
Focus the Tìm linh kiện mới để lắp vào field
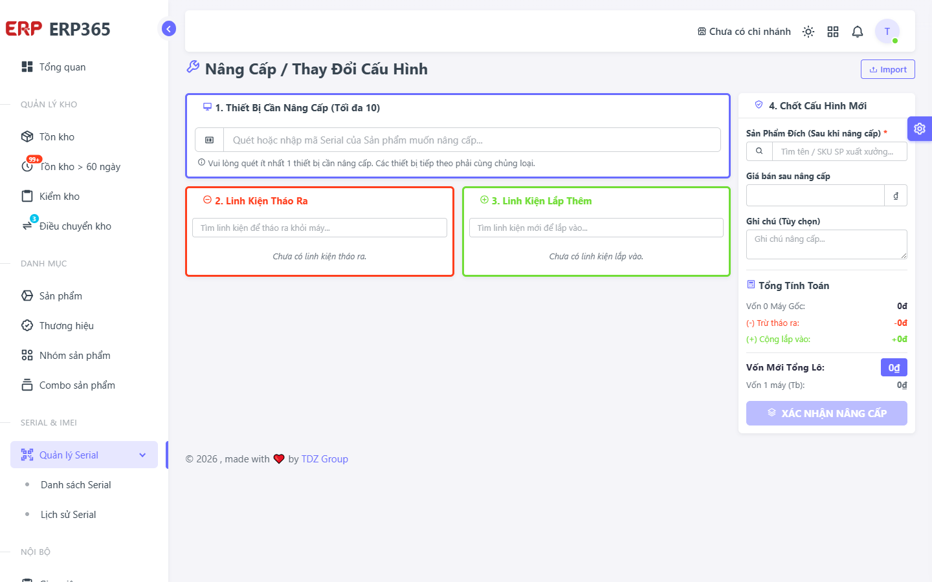pyautogui.click(x=596, y=228)
